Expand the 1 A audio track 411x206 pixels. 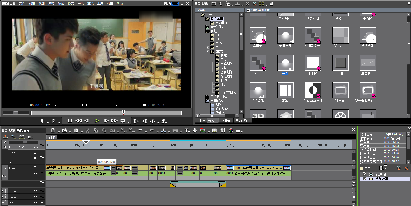[x=10, y=191]
